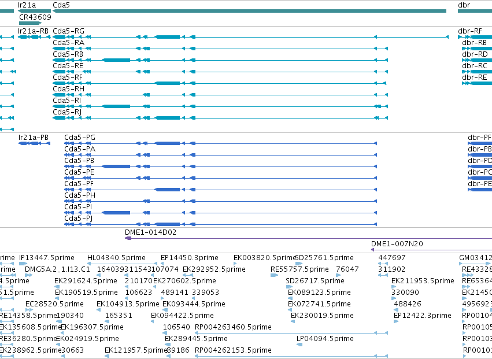
Task: Select protein Cda5-PF
Action: tap(79, 184)
